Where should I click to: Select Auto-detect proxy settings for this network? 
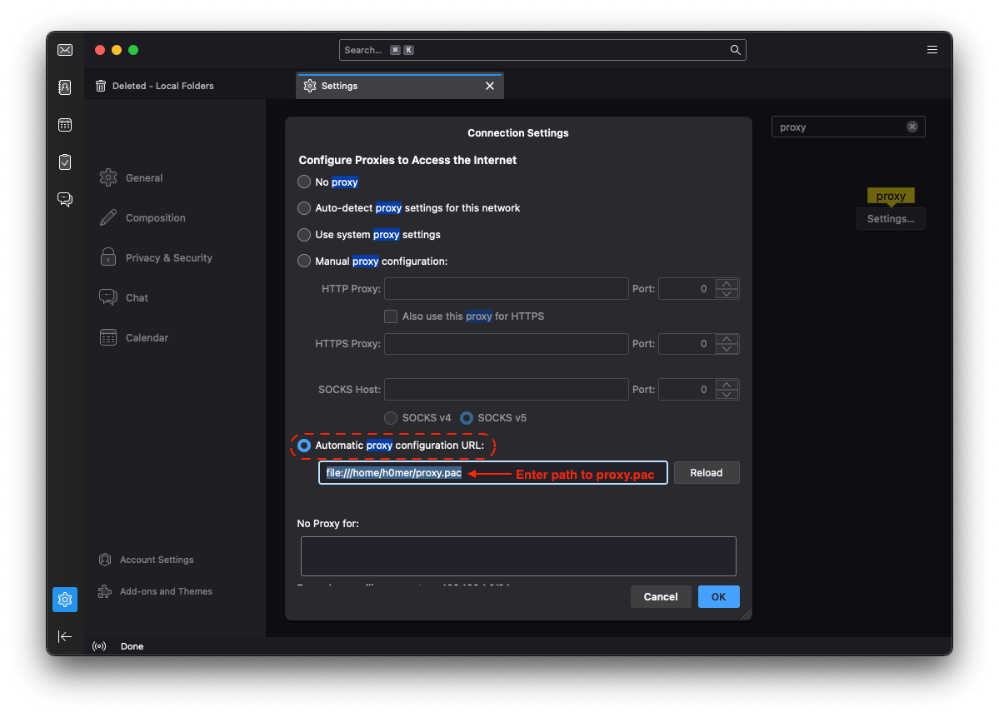[x=304, y=208]
